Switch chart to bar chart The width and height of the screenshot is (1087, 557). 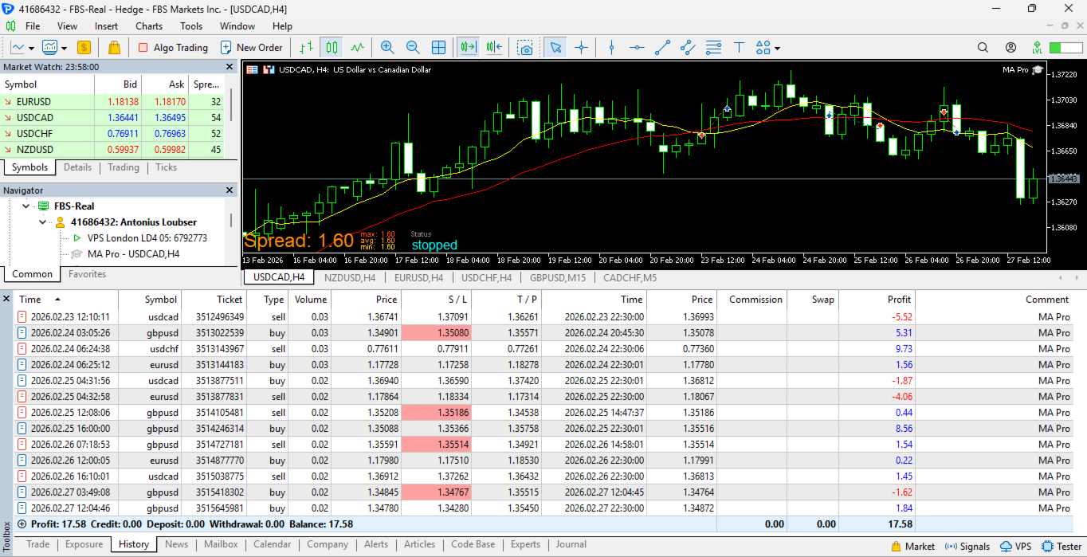pos(306,48)
